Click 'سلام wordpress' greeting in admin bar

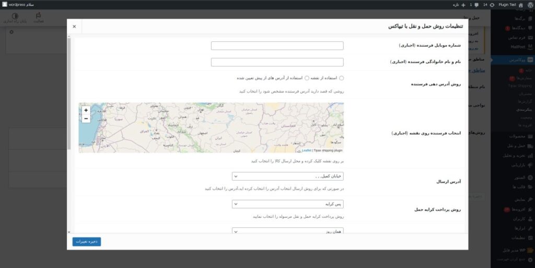coord(21,5)
